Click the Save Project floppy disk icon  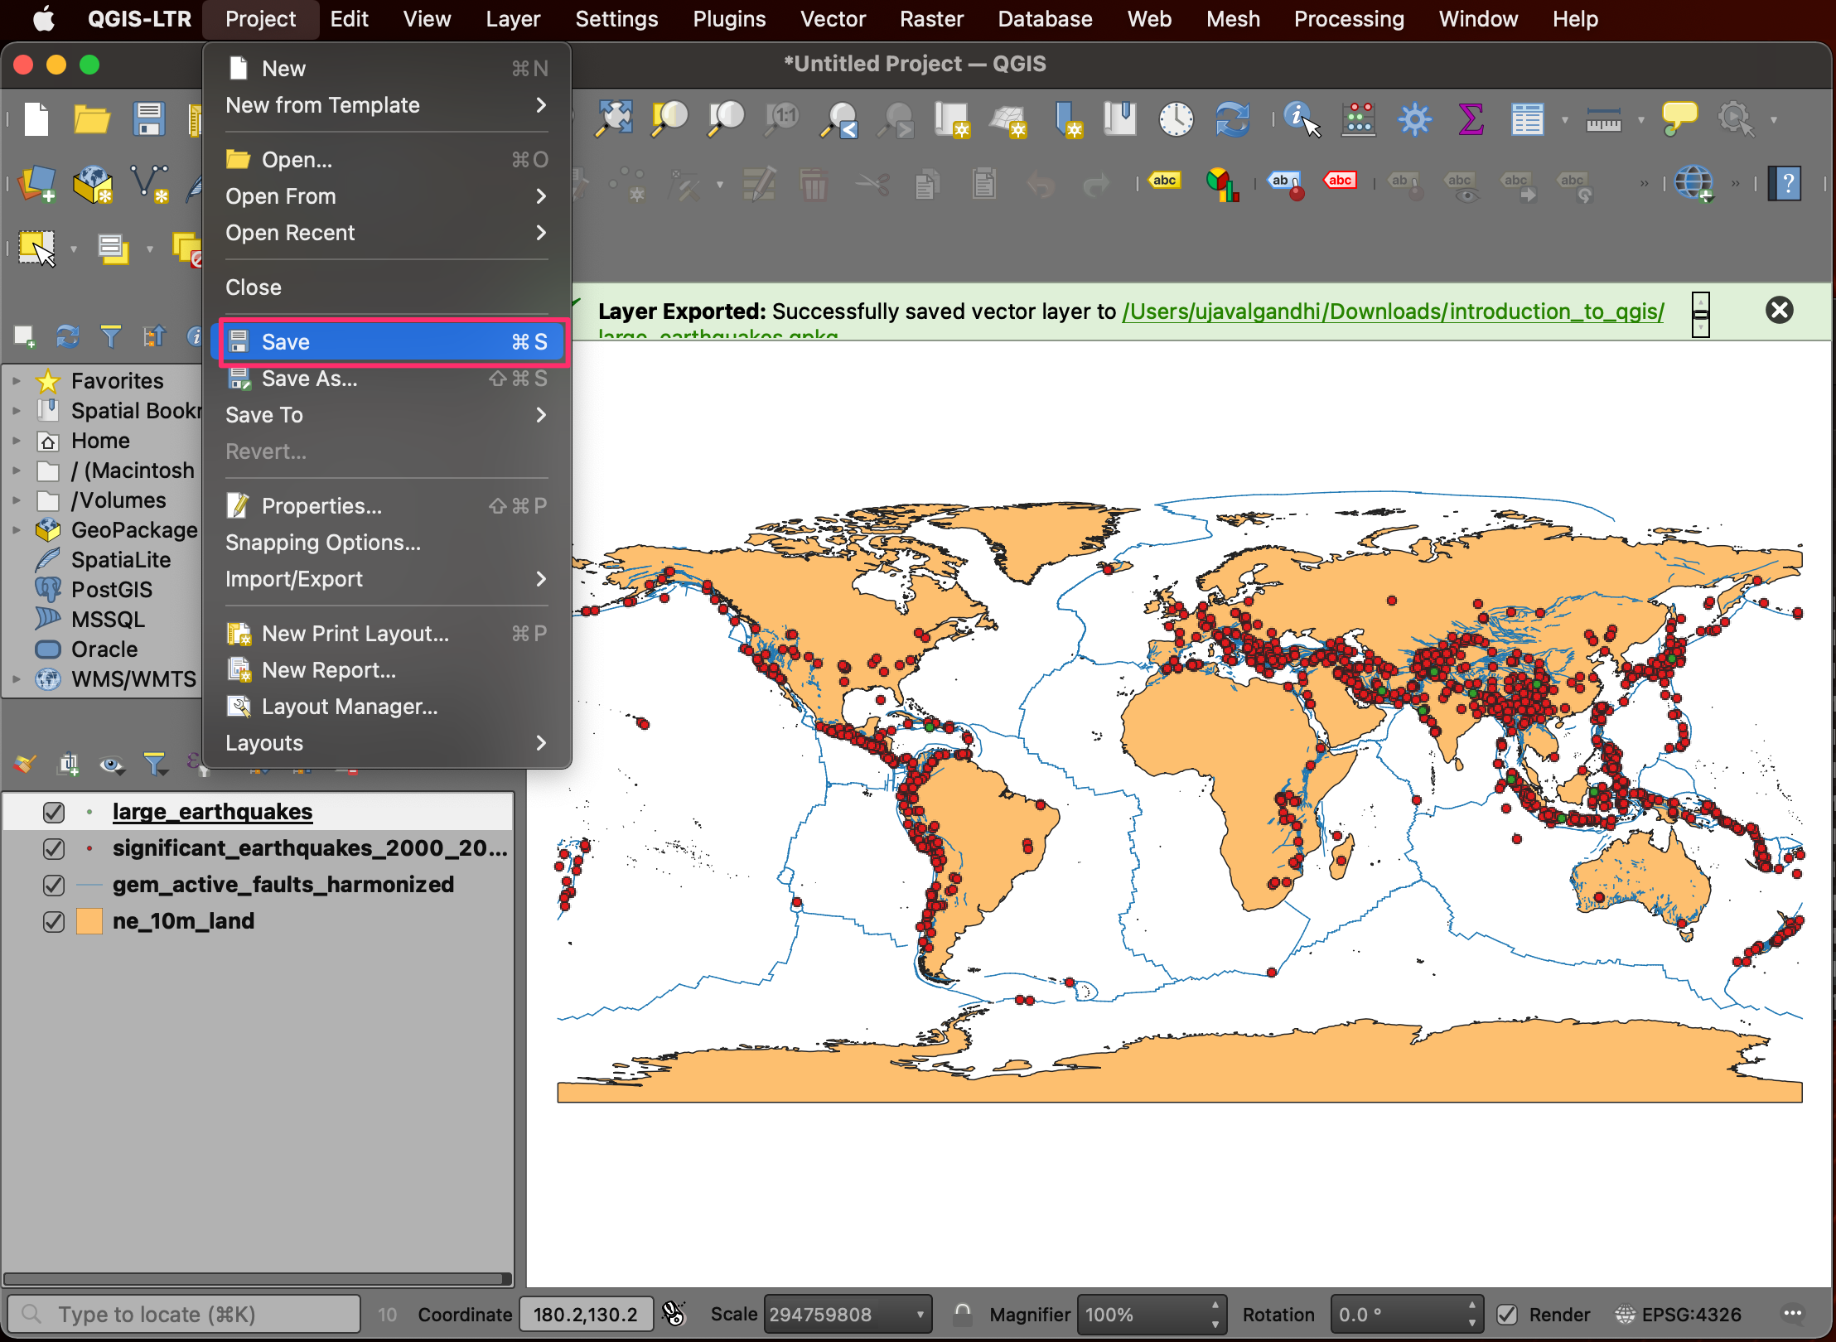(148, 119)
